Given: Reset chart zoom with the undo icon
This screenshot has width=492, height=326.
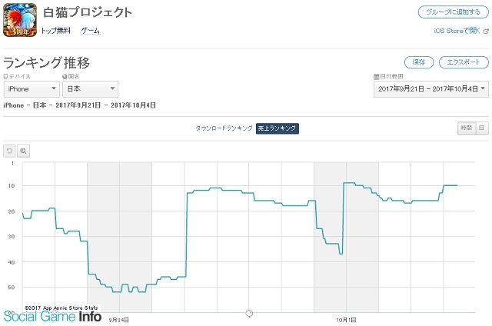Looking at the screenshot, I should [9, 151].
